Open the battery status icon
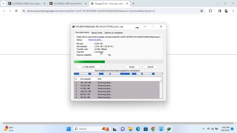 (217, 129)
